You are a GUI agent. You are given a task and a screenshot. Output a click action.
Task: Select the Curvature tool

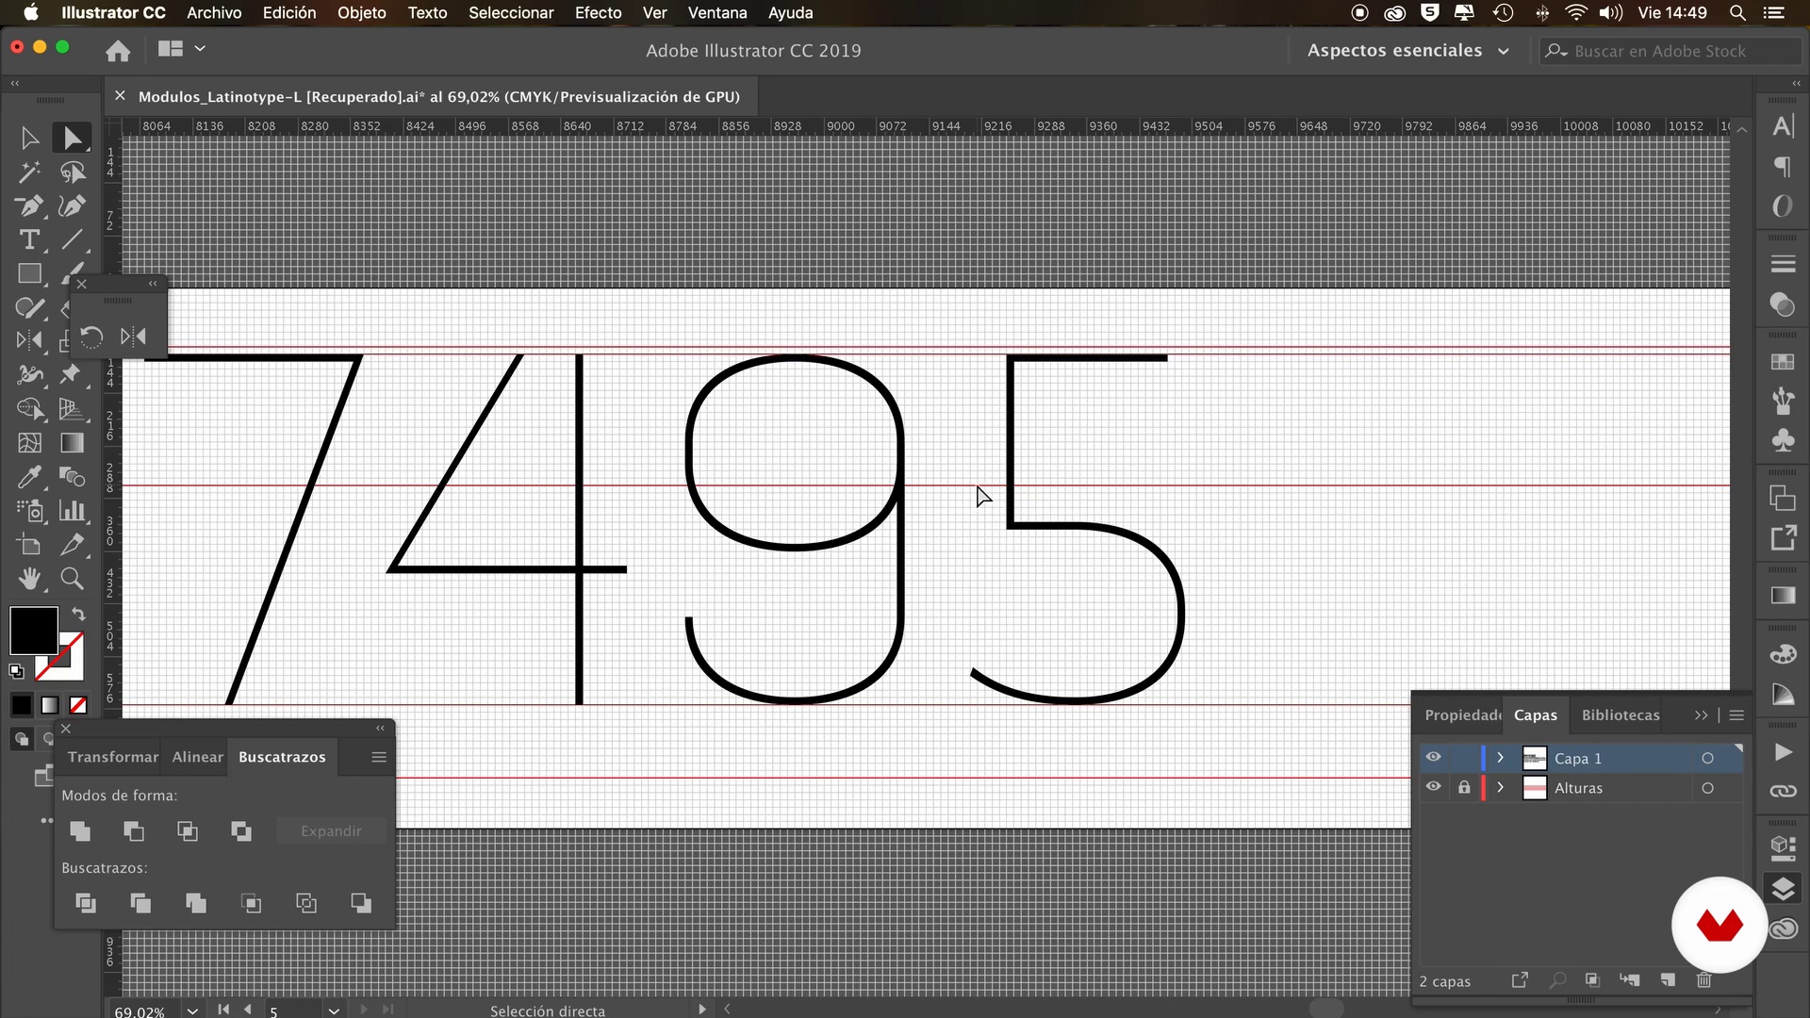[72, 206]
